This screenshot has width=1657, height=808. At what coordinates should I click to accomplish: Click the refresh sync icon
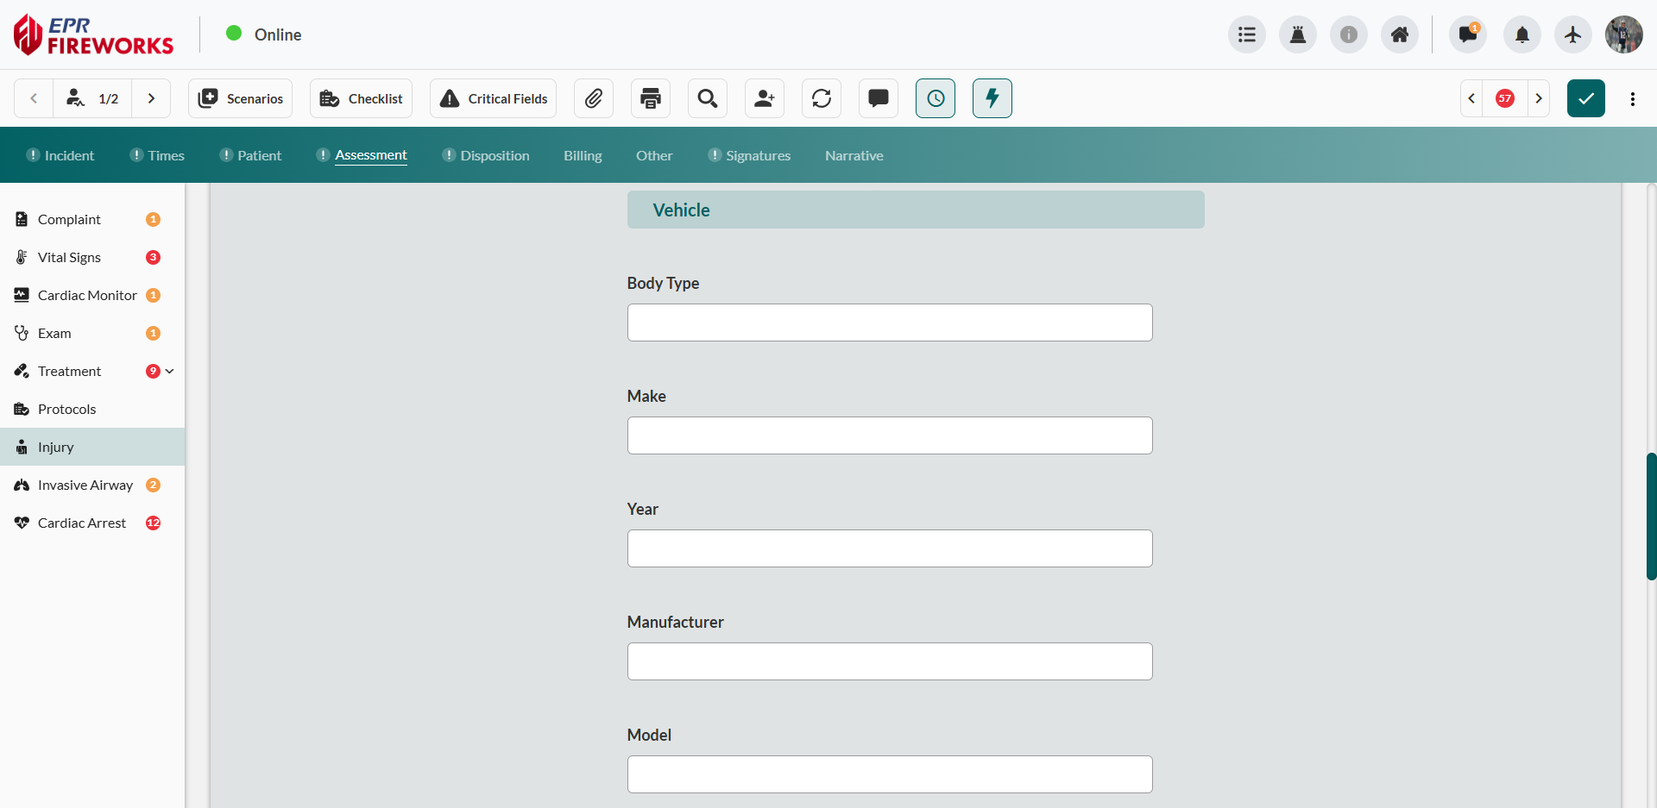[x=822, y=98]
